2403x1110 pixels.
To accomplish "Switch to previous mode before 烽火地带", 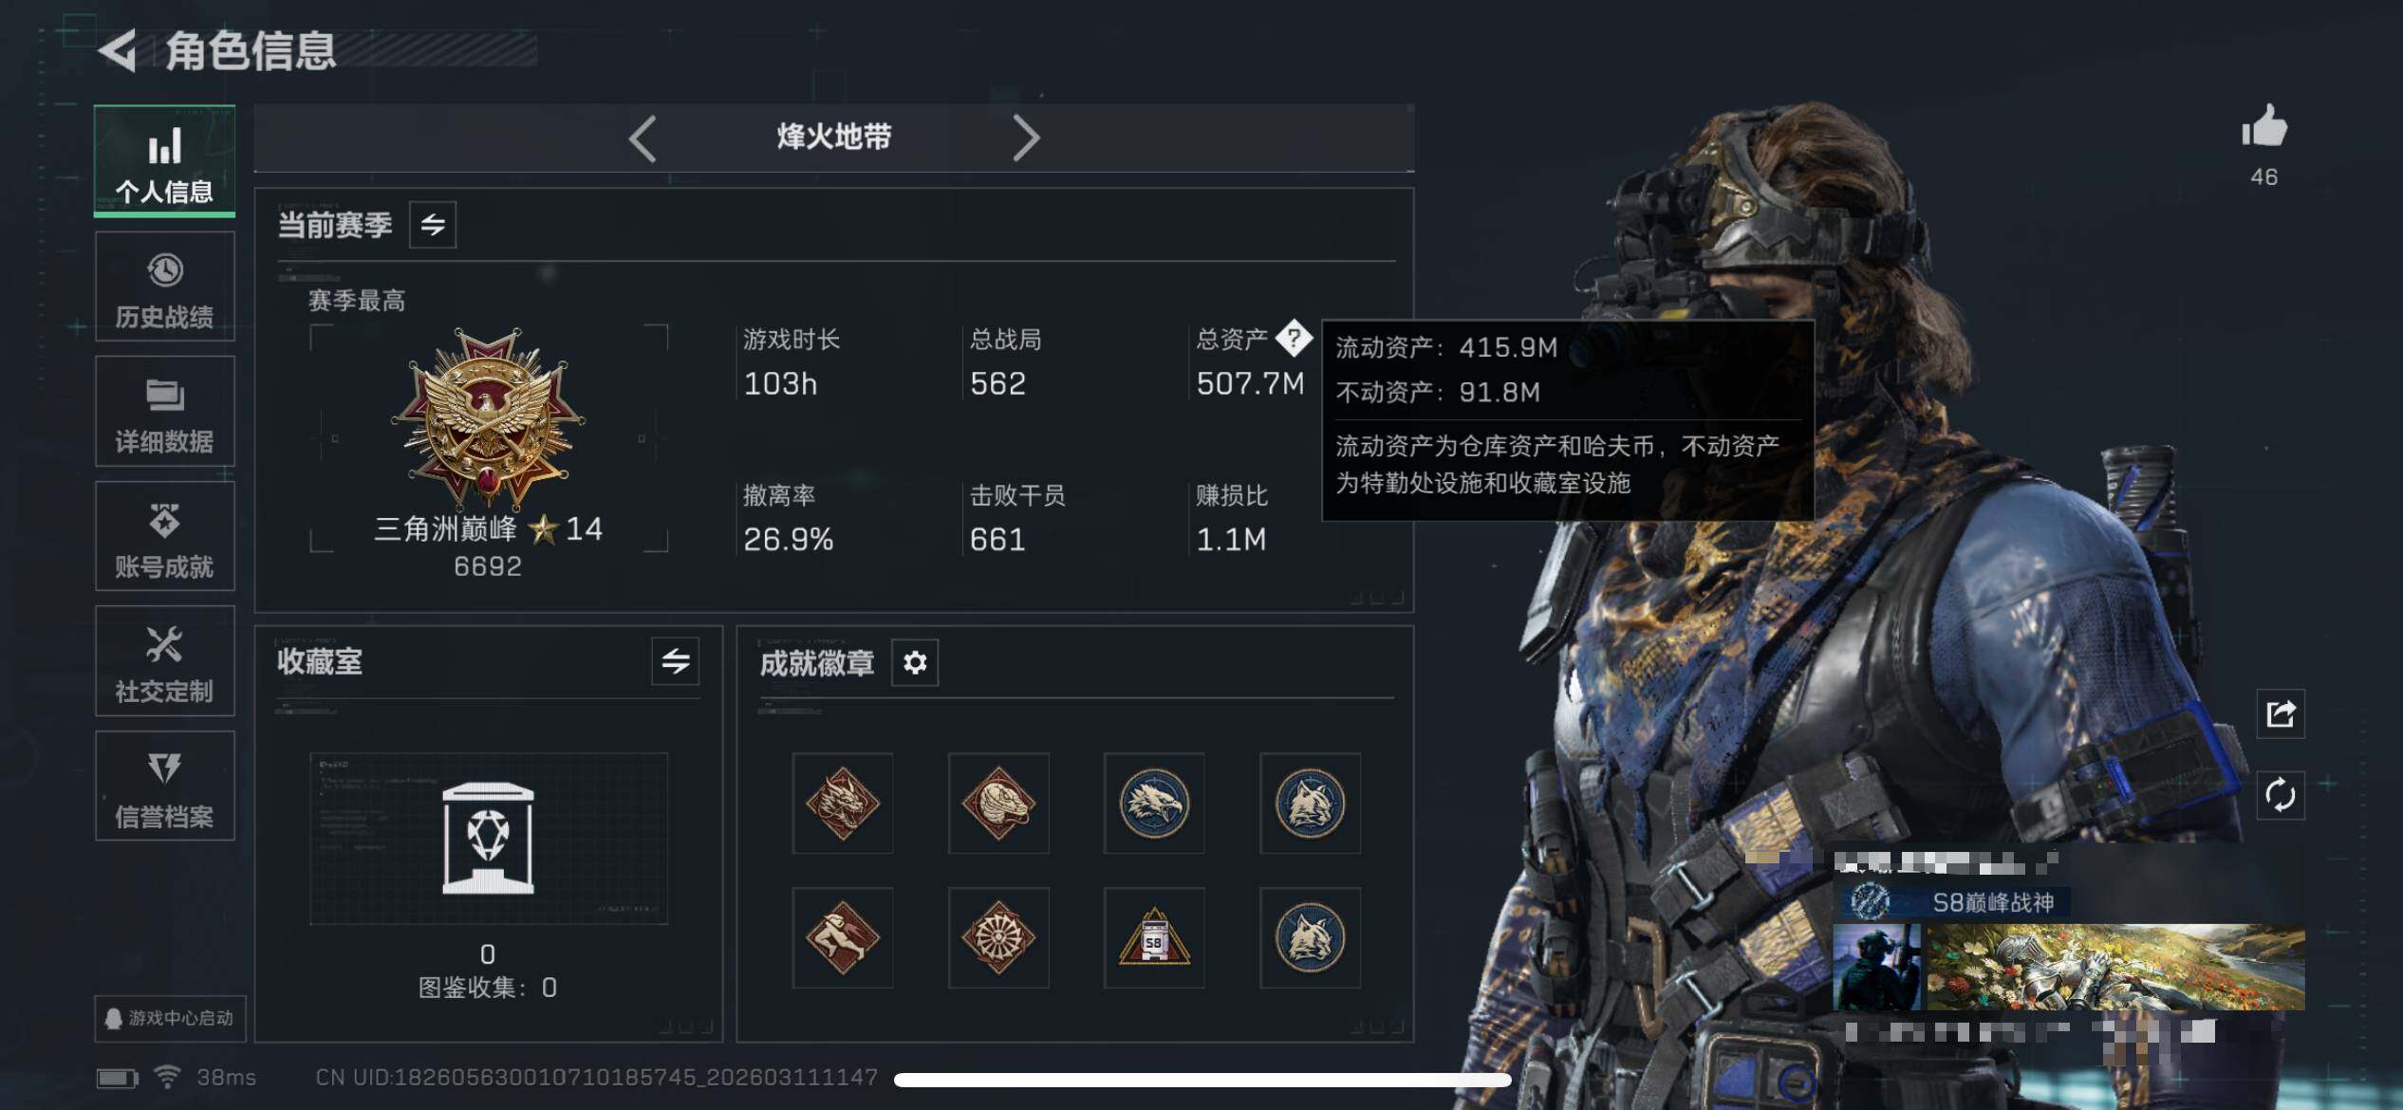I will (643, 139).
